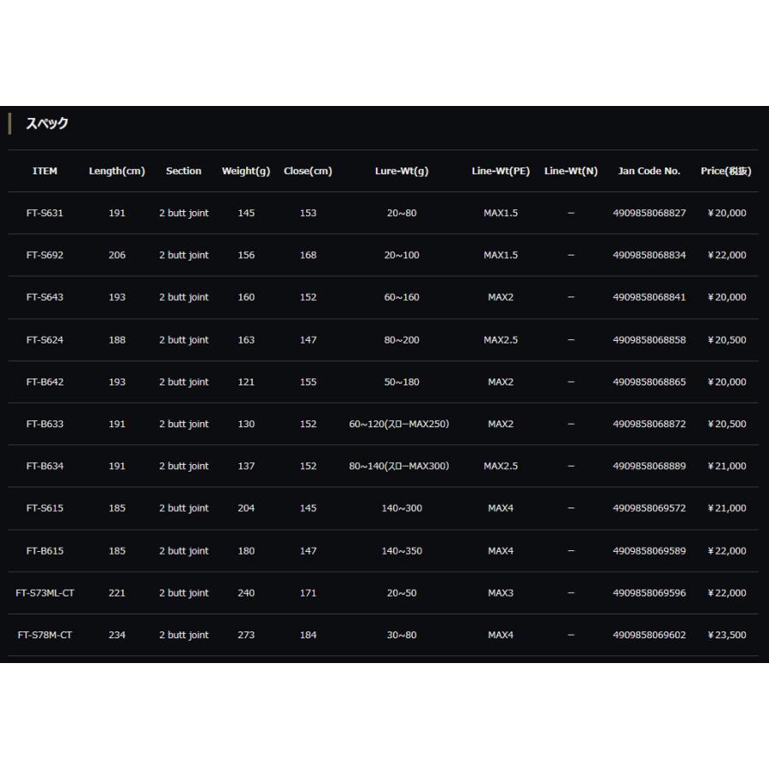The height and width of the screenshot is (769, 769).
Task: Click the FT-S692 model cell
Action: click(44, 255)
